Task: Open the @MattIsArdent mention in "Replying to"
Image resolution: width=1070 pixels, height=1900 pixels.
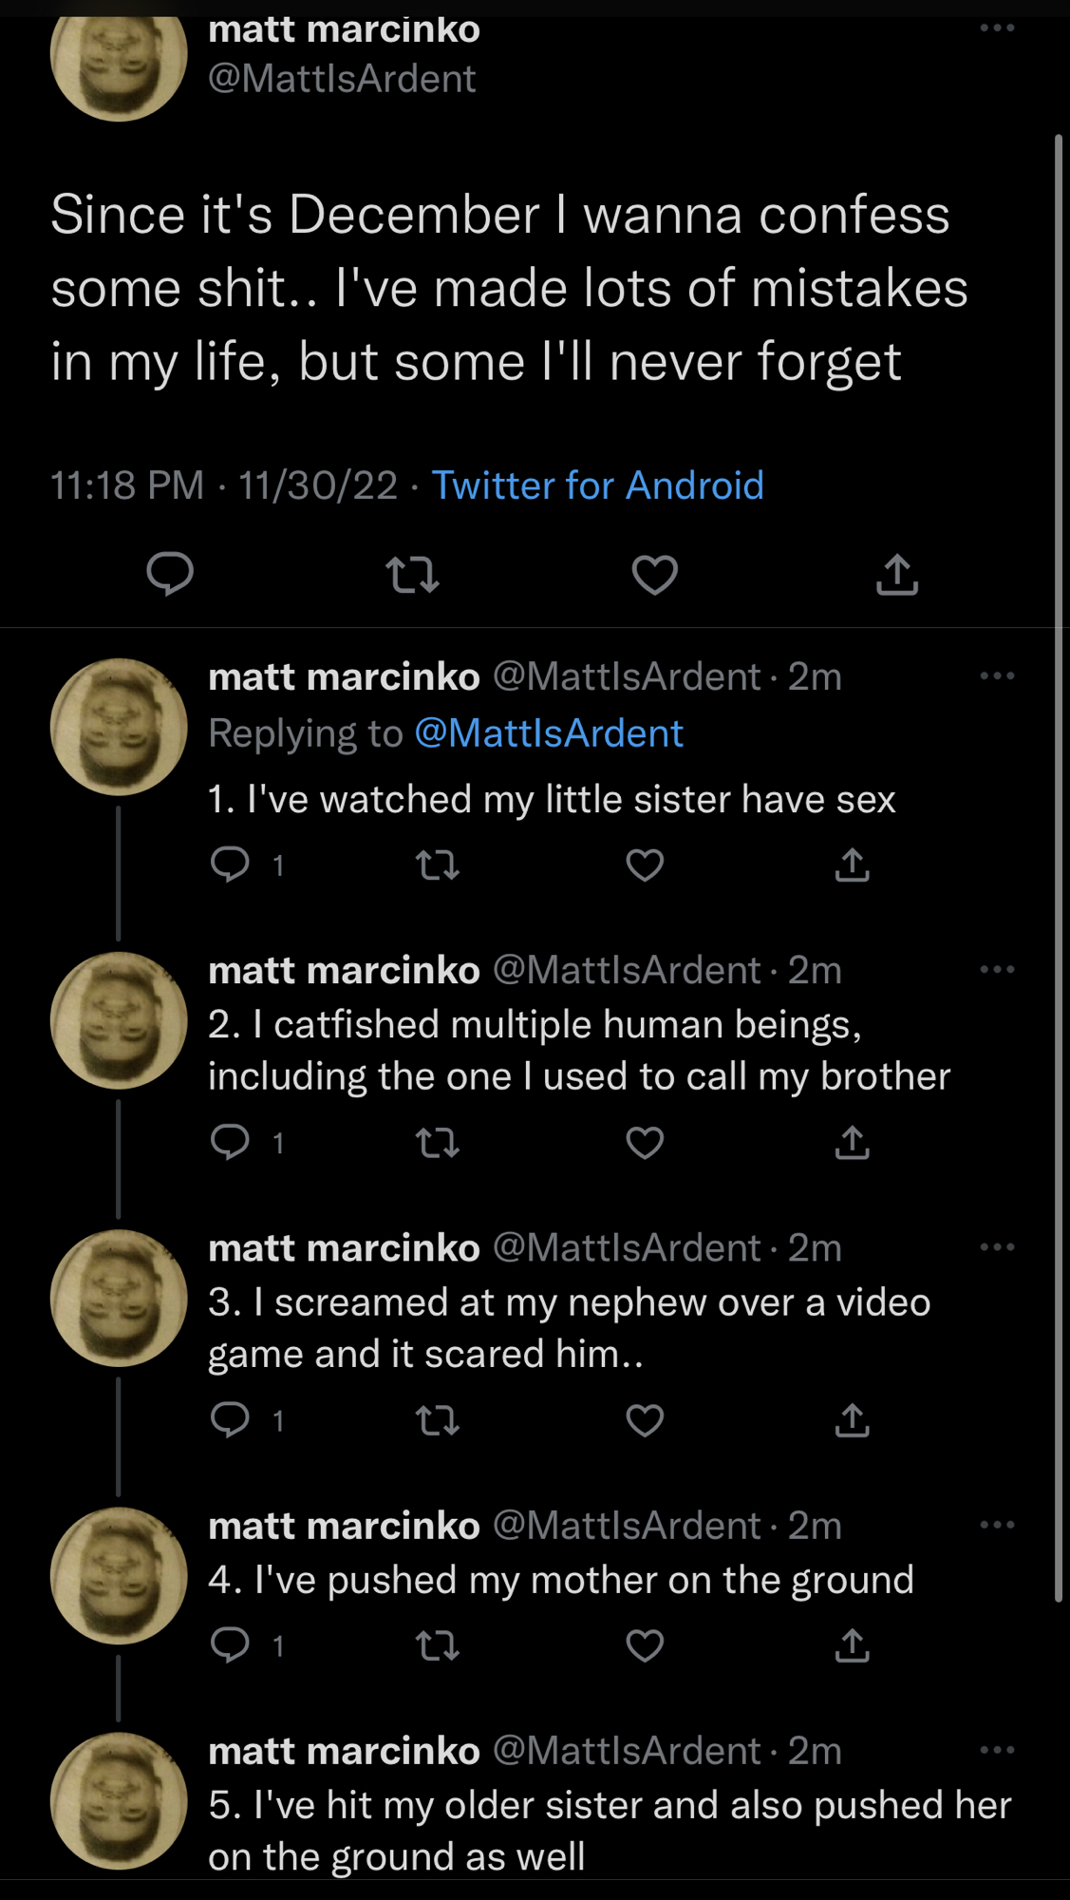Action: click(549, 733)
